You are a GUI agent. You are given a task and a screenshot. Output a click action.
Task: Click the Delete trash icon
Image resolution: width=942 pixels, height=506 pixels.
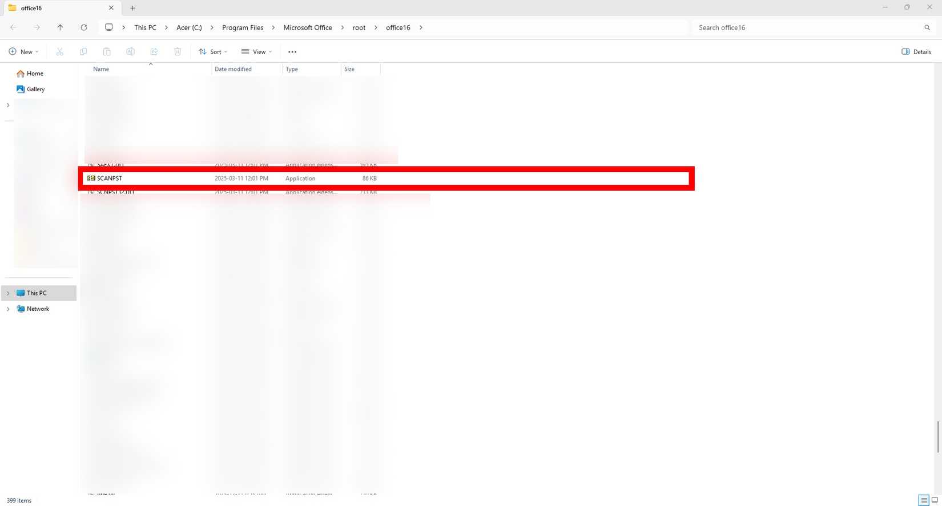click(x=178, y=52)
